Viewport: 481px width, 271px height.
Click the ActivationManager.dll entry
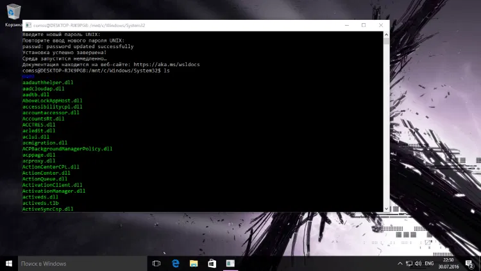pos(54,191)
